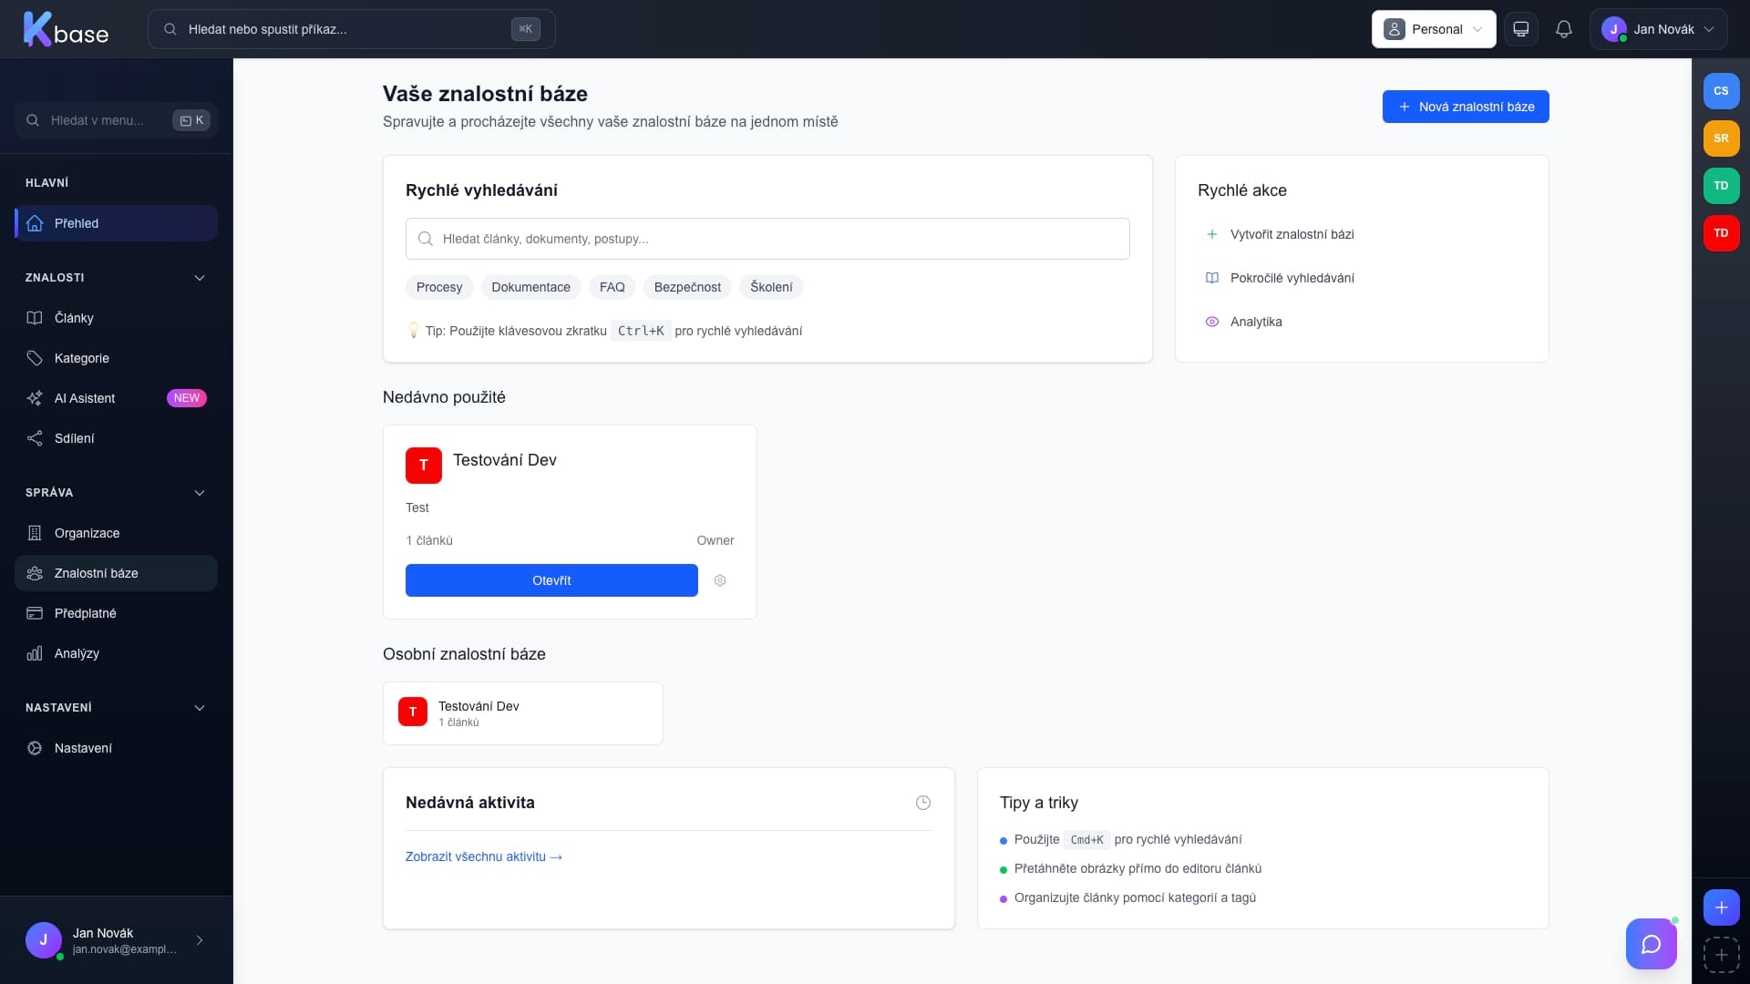Screen dimensions: 1750x984
Task: Collapse the SPRÁVA sidebar section
Action: [x=200, y=493]
